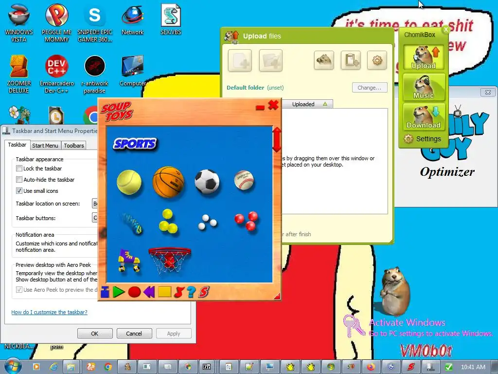Open Settings in ChomikBox panel

tap(423, 139)
